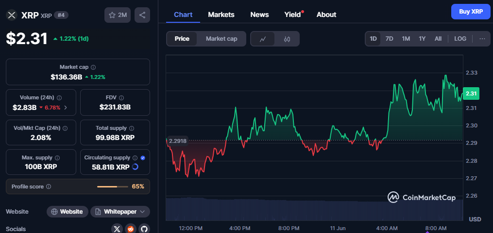Click the 2.2918 opening price label
This screenshot has height=233, width=493.
[x=178, y=141]
